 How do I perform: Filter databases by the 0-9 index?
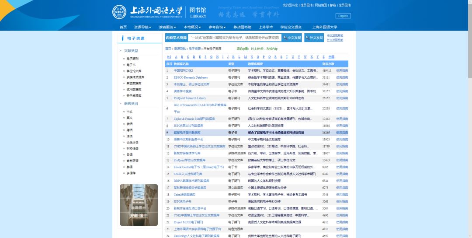pyautogui.click(x=169, y=56)
